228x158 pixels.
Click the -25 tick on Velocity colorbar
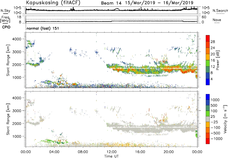click(214, 122)
